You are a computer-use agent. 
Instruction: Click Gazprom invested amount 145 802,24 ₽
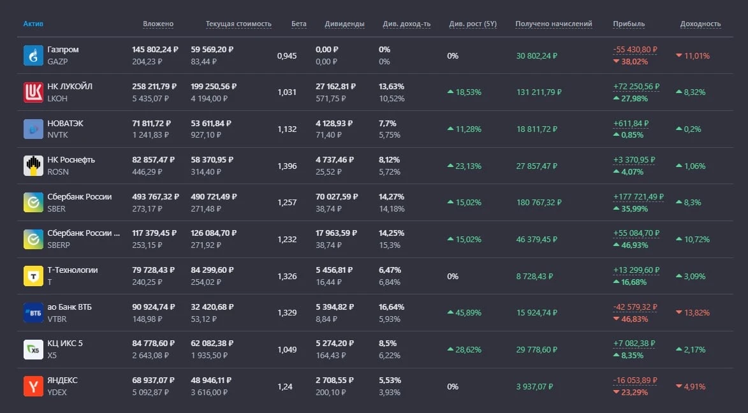155,50
